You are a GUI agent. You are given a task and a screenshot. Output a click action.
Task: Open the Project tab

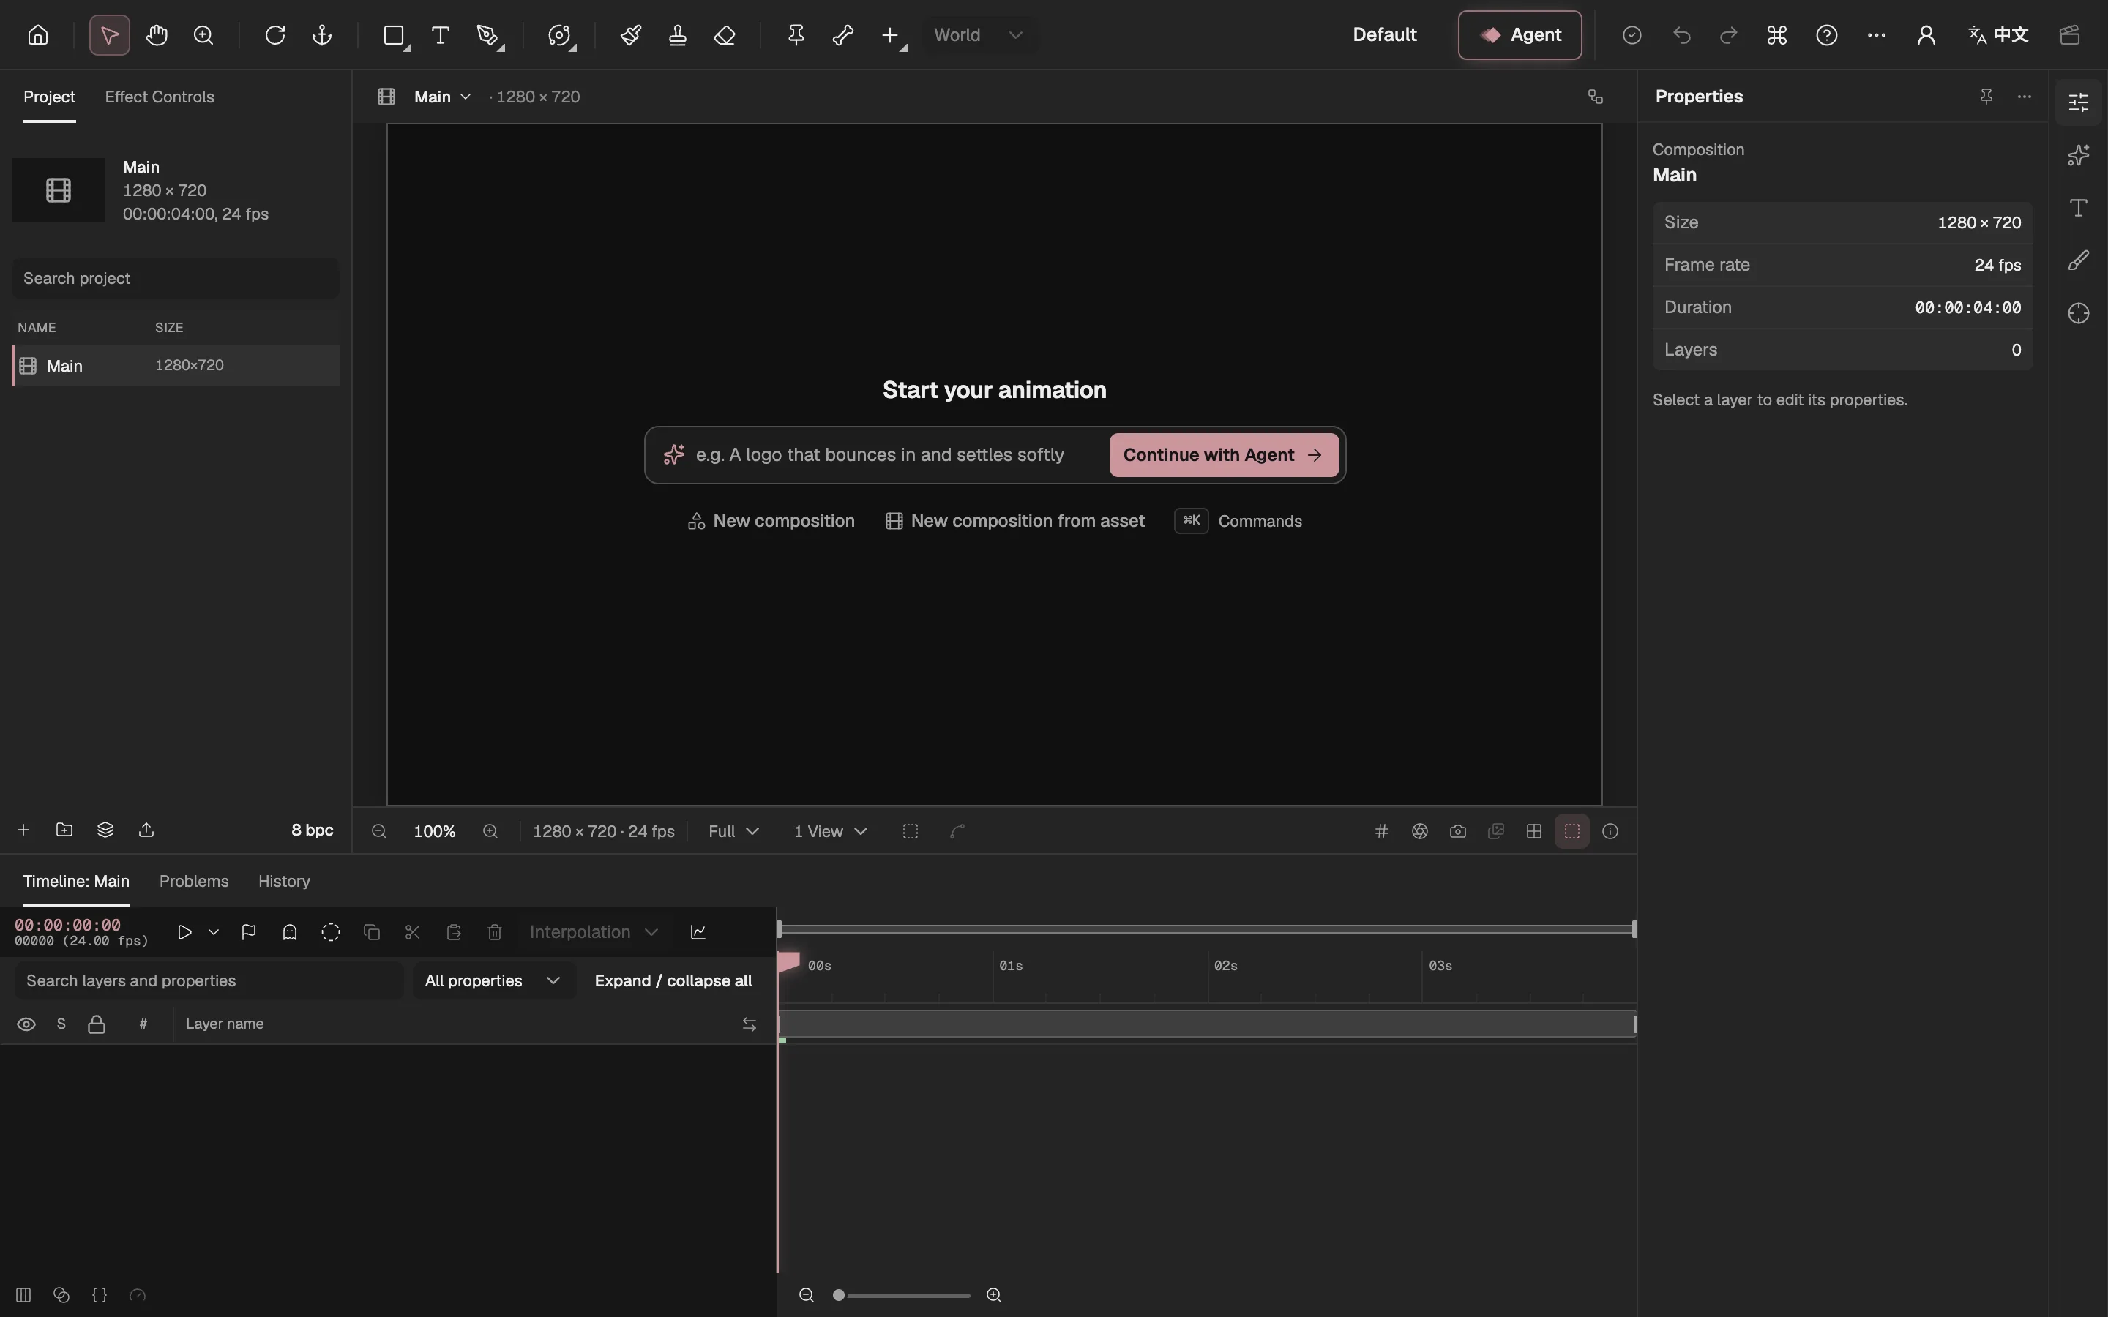[x=50, y=97]
